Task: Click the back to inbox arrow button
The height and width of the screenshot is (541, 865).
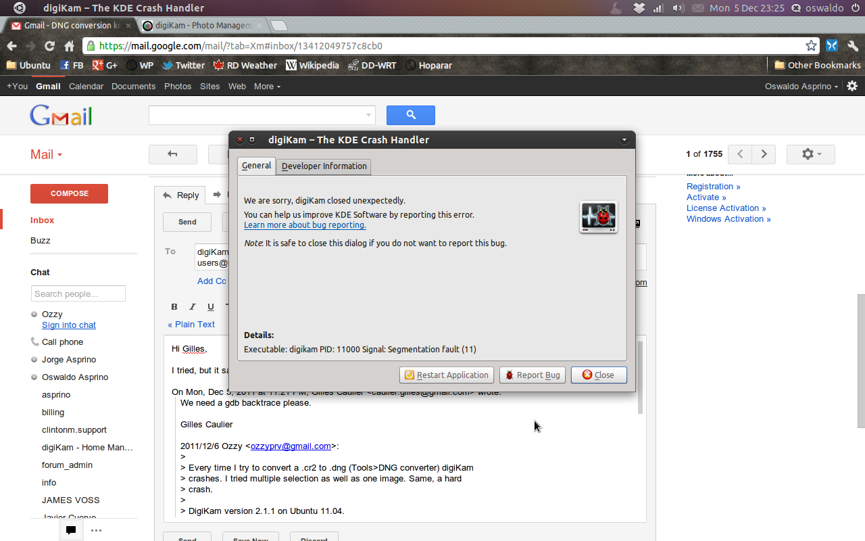Action: pyautogui.click(x=172, y=154)
